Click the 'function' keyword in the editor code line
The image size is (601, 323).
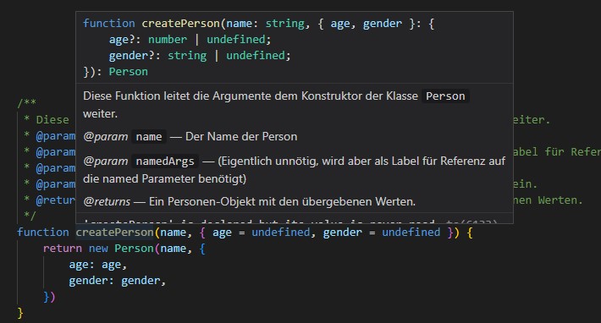tap(43, 233)
